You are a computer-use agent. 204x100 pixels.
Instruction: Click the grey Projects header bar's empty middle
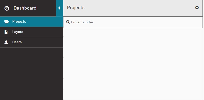pyautogui.click(x=140, y=8)
